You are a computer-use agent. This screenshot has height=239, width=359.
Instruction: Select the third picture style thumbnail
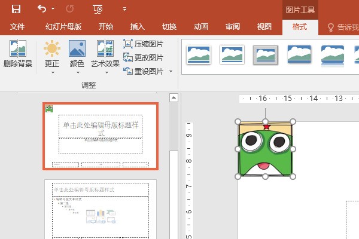tap(265, 54)
